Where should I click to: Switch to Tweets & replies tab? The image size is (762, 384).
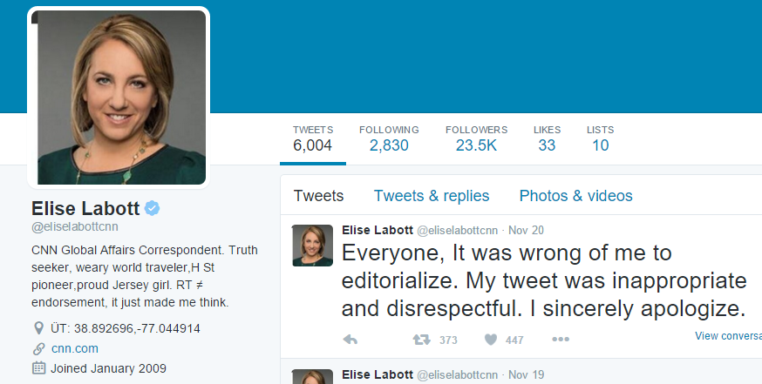432,196
